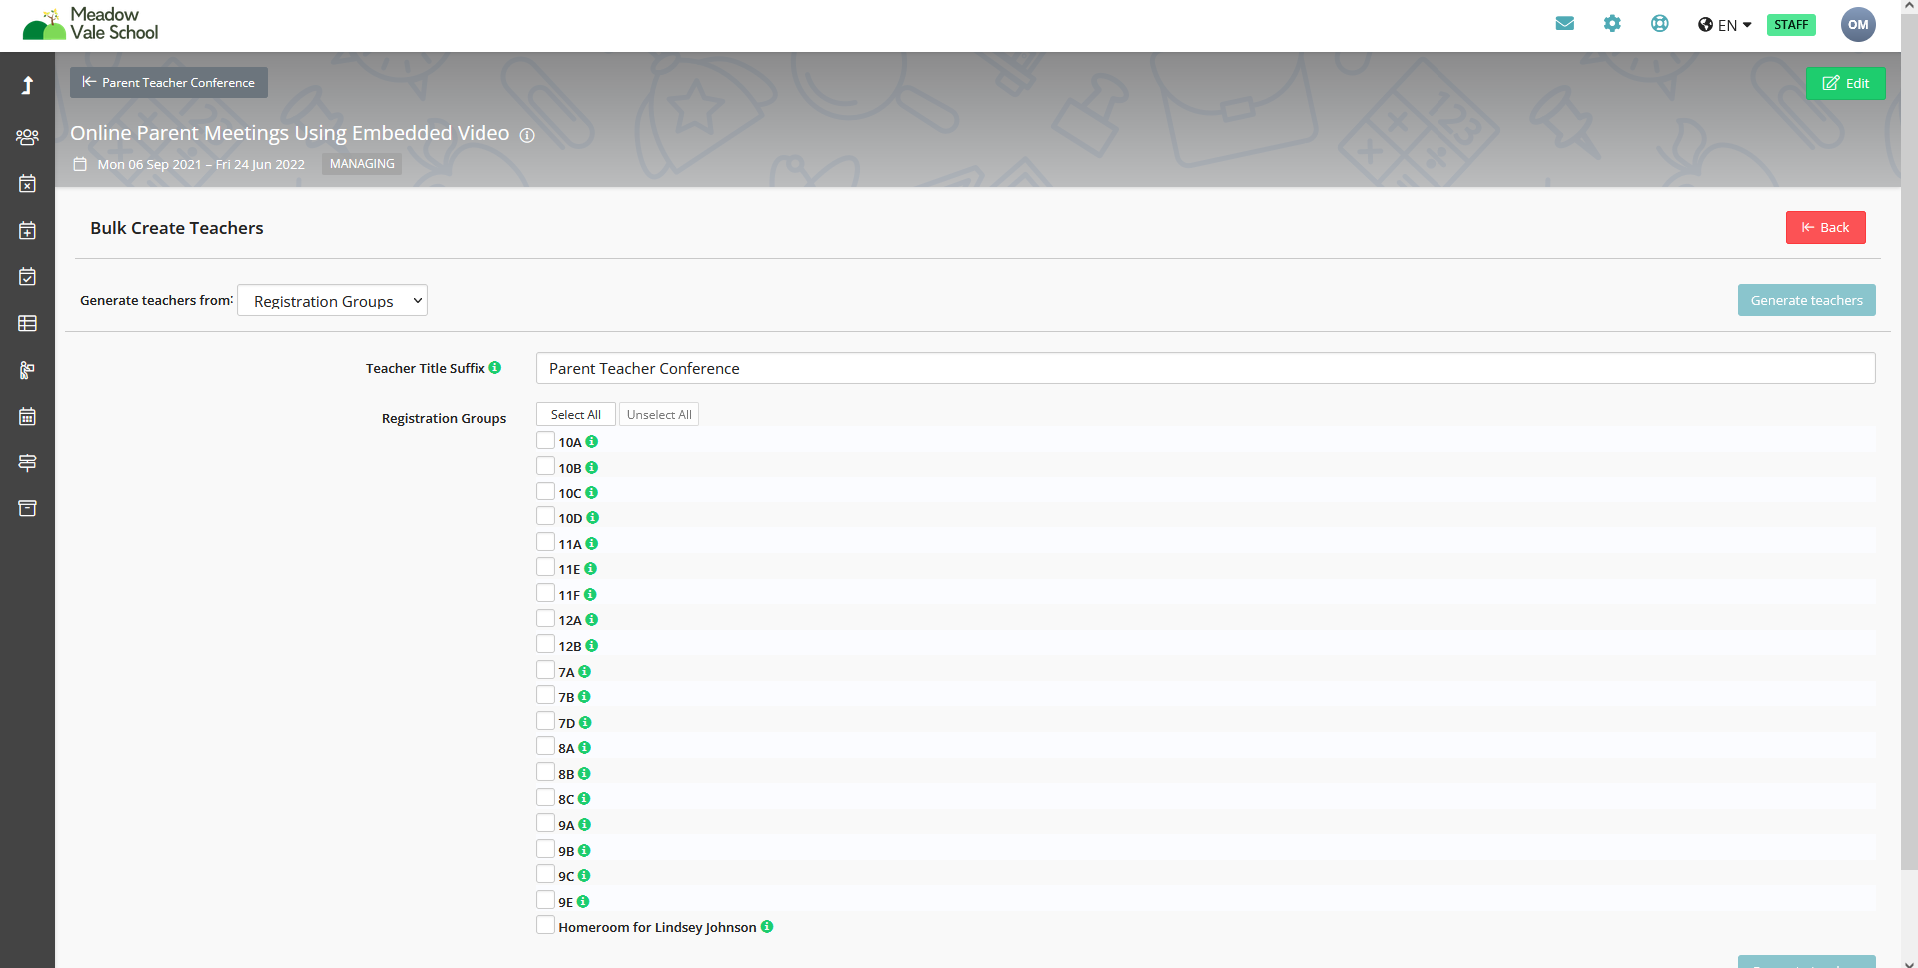
Task: Click the table grid sidebar icon
Action: point(27,323)
